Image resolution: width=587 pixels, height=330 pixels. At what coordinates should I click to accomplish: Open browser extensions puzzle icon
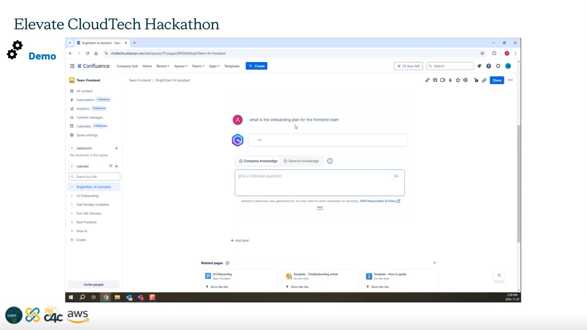pyautogui.click(x=494, y=53)
